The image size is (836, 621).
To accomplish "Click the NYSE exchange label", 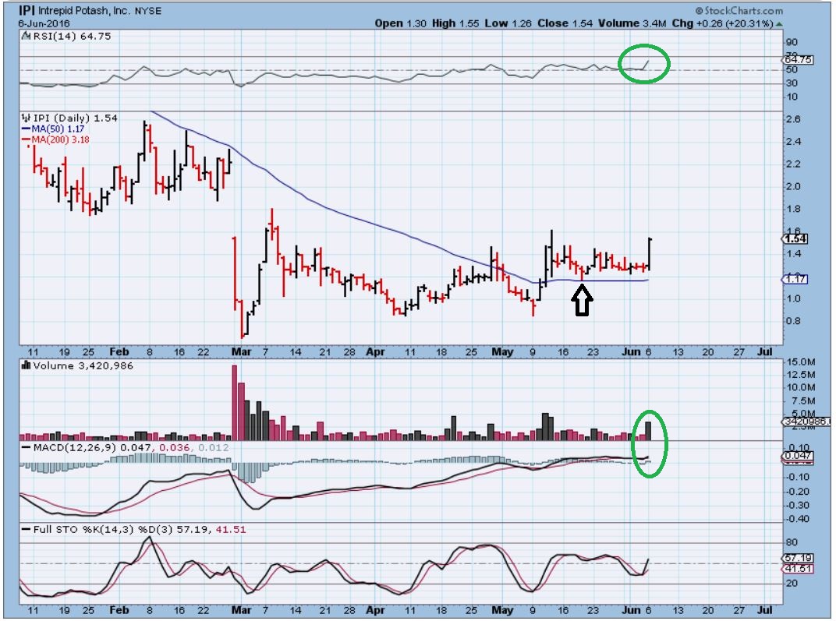I will tap(147, 11).
